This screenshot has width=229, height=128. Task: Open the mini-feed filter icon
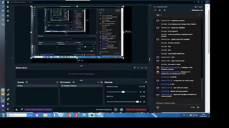click(x=135, y=68)
